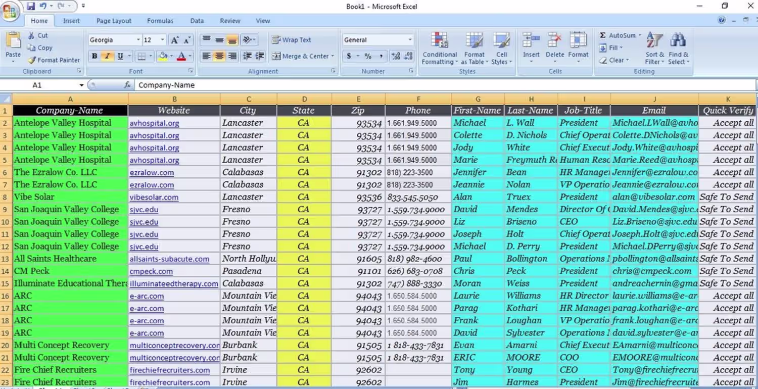This screenshot has width=758, height=389.
Task: Follow the allsaints-subacute.com link
Action: pos(169,259)
